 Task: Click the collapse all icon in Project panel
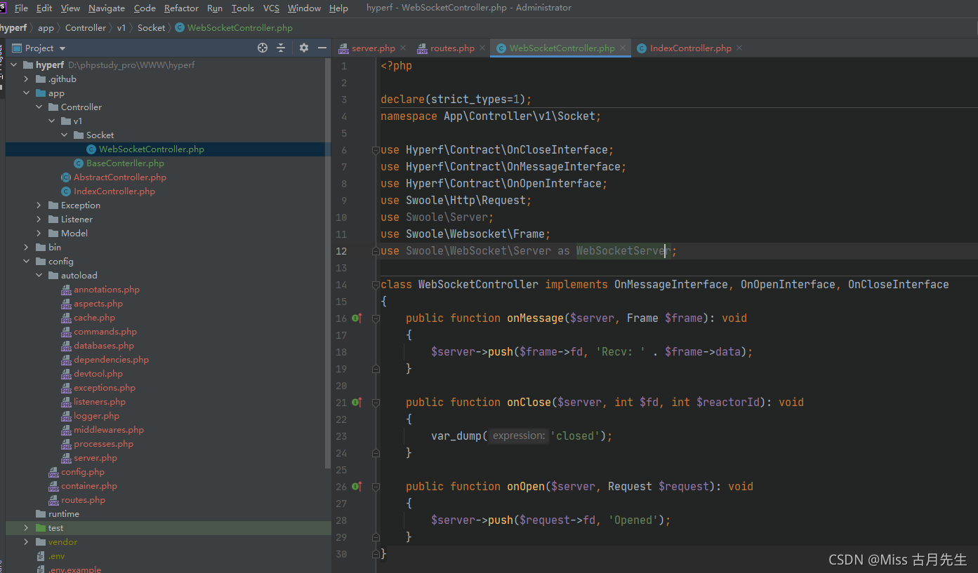(281, 48)
